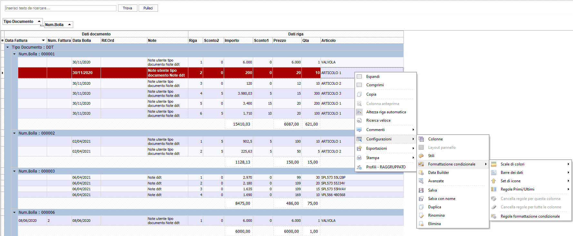This screenshot has width=573, height=236.
Task: Click the Duplica icon
Action: pos(421,207)
